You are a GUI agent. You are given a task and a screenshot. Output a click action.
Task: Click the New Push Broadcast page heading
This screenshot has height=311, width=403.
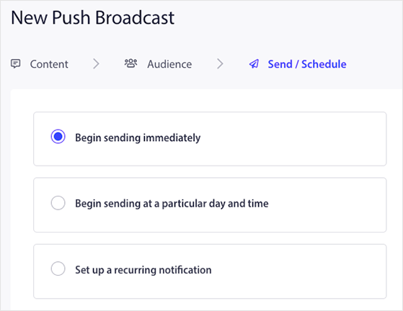[x=93, y=18]
